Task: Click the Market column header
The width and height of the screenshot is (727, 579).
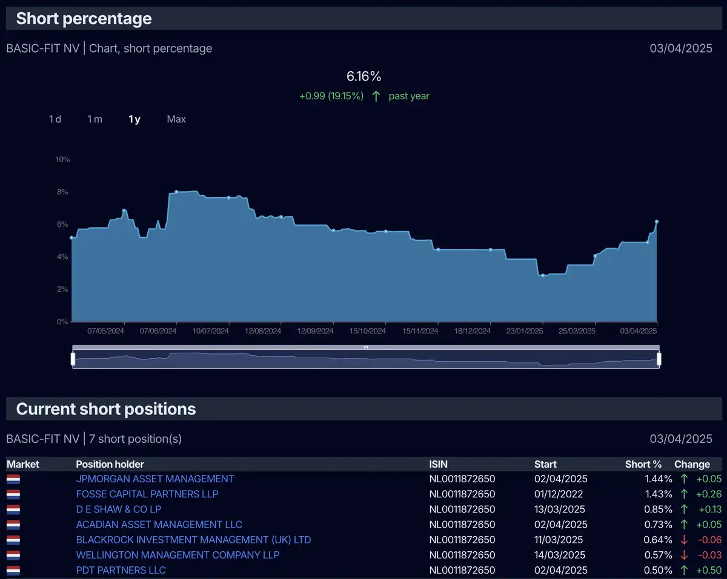Action: pos(23,464)
